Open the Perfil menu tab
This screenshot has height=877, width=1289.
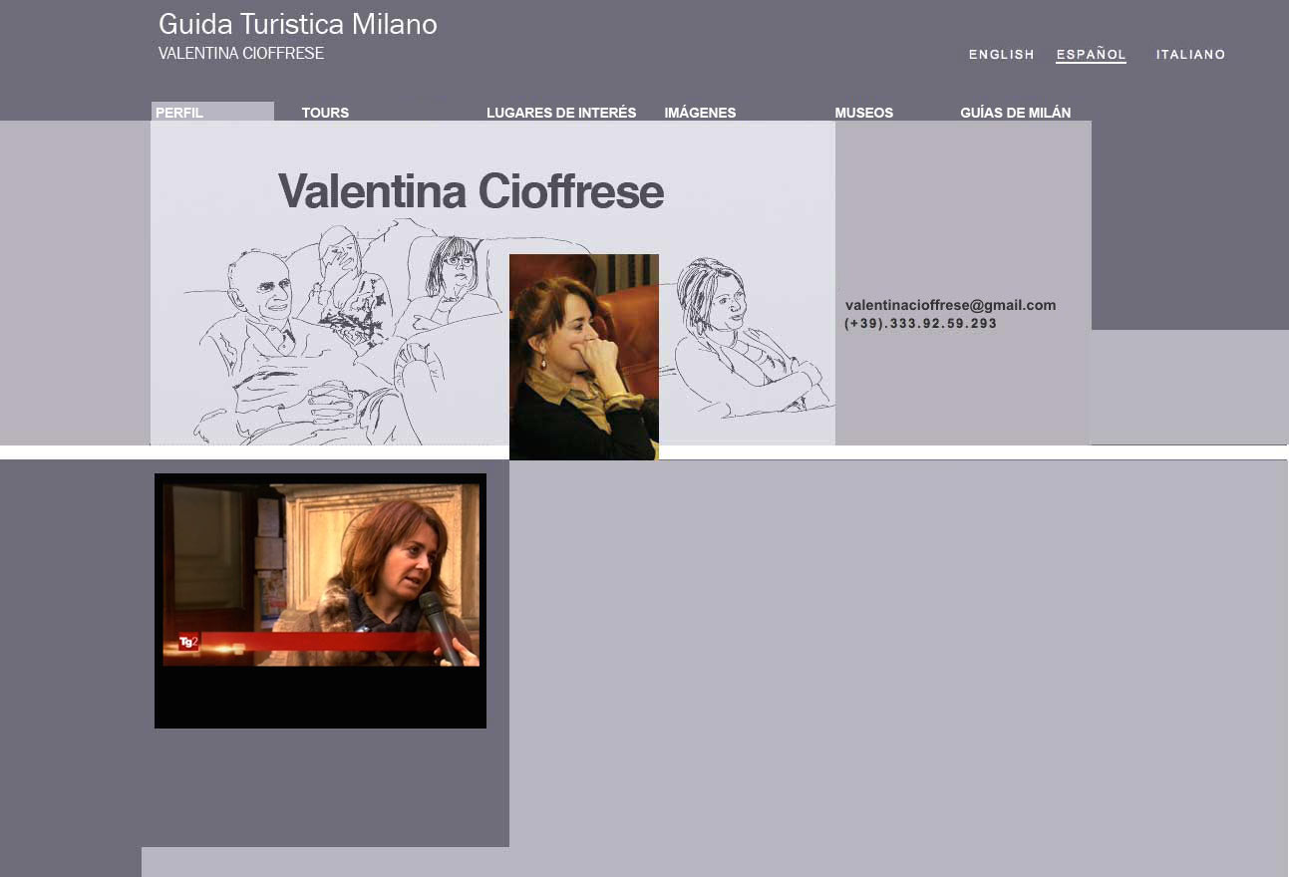[x=212, y=112]
